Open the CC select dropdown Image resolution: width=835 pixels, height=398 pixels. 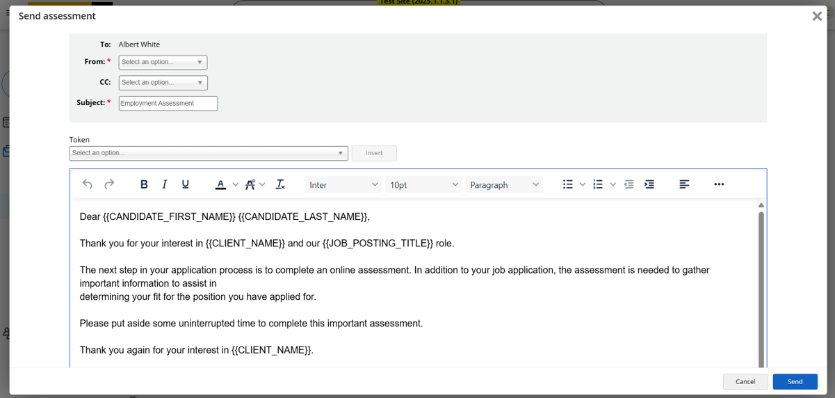(163, 83)
